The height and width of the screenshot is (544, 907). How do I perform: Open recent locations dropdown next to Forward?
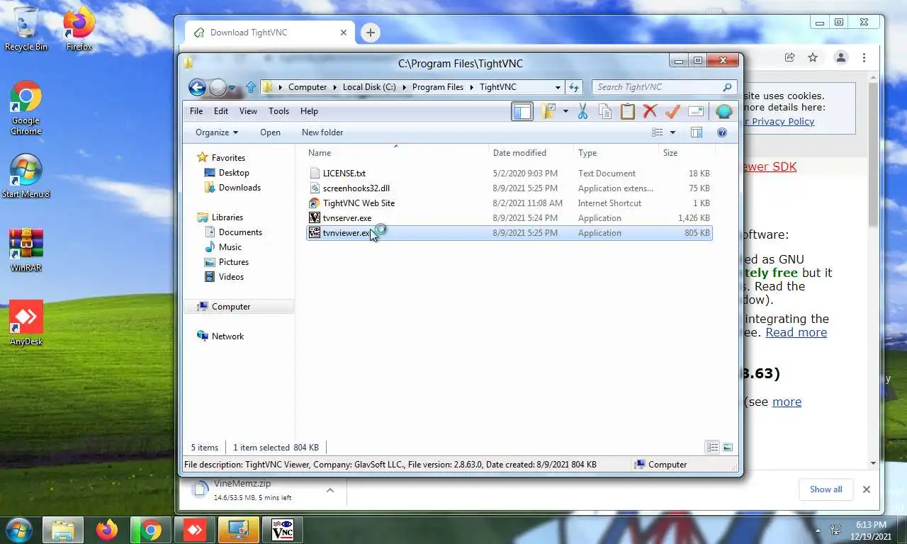(x=232, y=88)
